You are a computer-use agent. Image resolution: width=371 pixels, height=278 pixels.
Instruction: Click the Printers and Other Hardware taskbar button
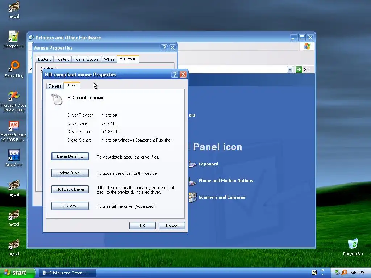pyautogui.click(x=67, y=273)
